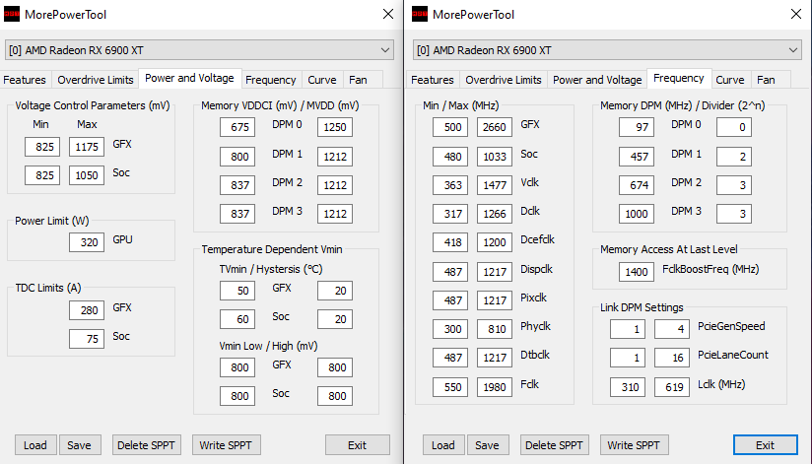Edit GFX TDC limit field 280
The height and width of the screenshot is (464, 812).
(x=87, y=310)
